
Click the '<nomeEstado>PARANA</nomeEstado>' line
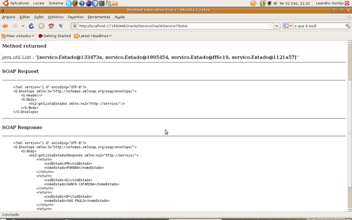pyautogui.click(x=74, y=168)
